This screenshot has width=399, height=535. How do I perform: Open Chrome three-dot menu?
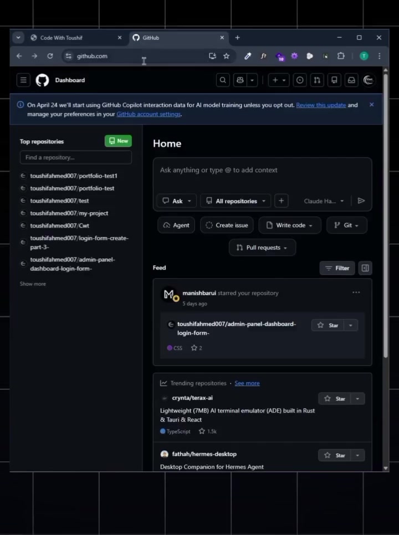(380, 56)
